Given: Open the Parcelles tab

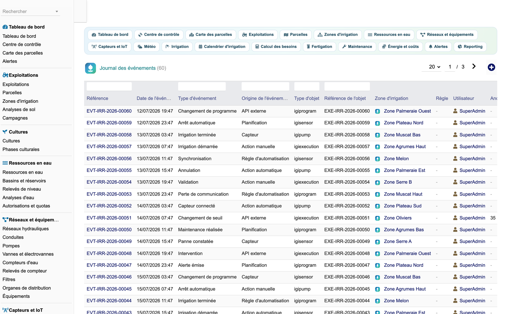Looking at the screenshot, I should pyautogui.click(x=296, y=35).
